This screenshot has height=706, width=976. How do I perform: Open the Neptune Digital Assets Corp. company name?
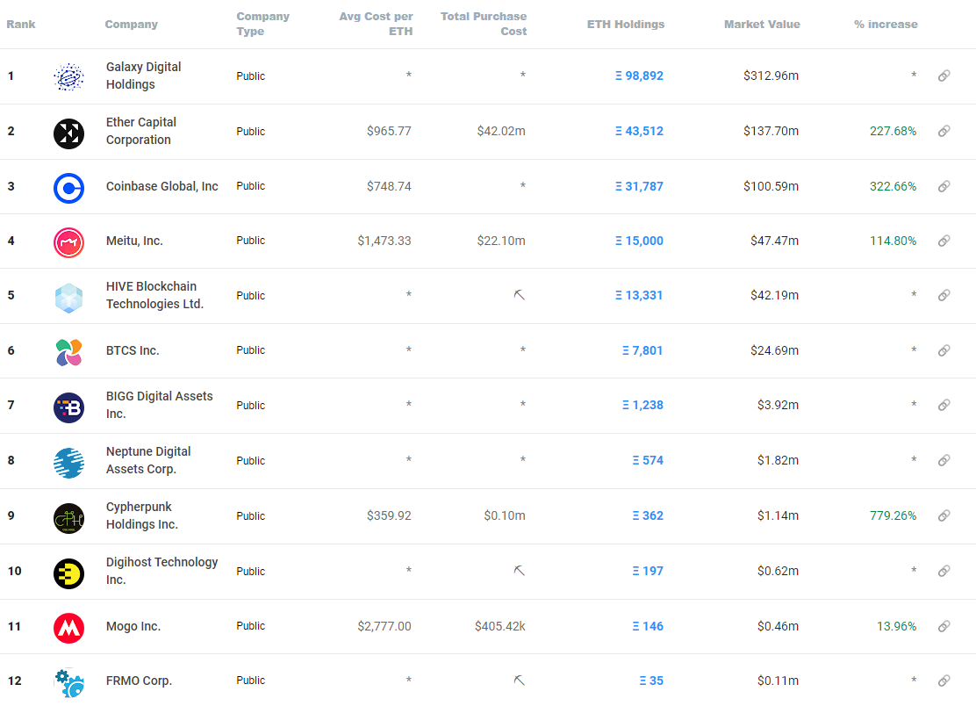point(148,460)
